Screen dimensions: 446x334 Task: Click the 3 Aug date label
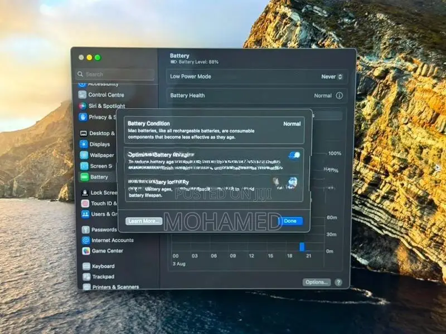tap(179, 264)
